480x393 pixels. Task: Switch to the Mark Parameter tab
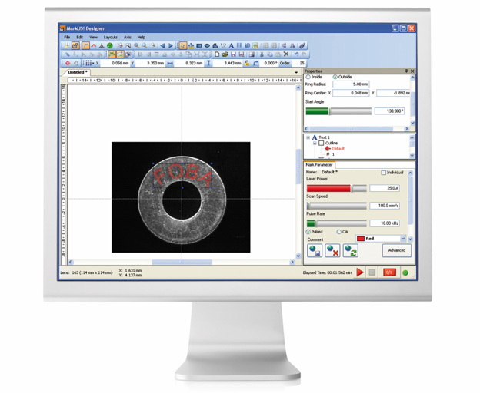pyautogui.click(x=319, y=164)
